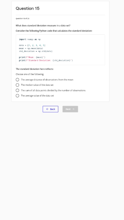Click the 'data = [1, 2, 3, 4, 5]' code line
The width and height of the screenshot is (124, 220).
click(32, 45)
